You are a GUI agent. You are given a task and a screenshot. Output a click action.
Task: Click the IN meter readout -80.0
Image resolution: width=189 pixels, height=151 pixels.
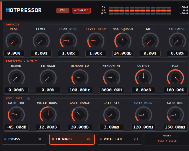(x=184, y=7)
